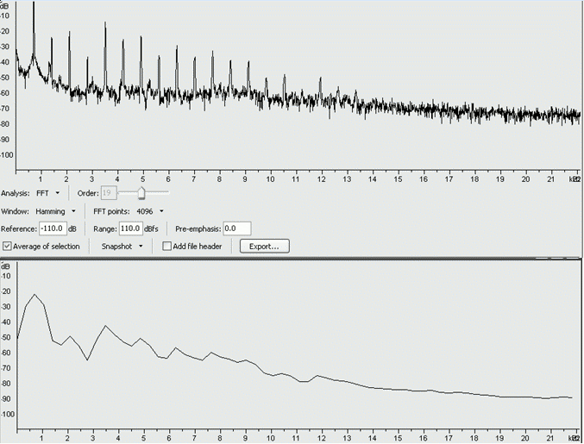Click the harmonic peak at 5 kHz in upper spectrum

pos(141,36)
